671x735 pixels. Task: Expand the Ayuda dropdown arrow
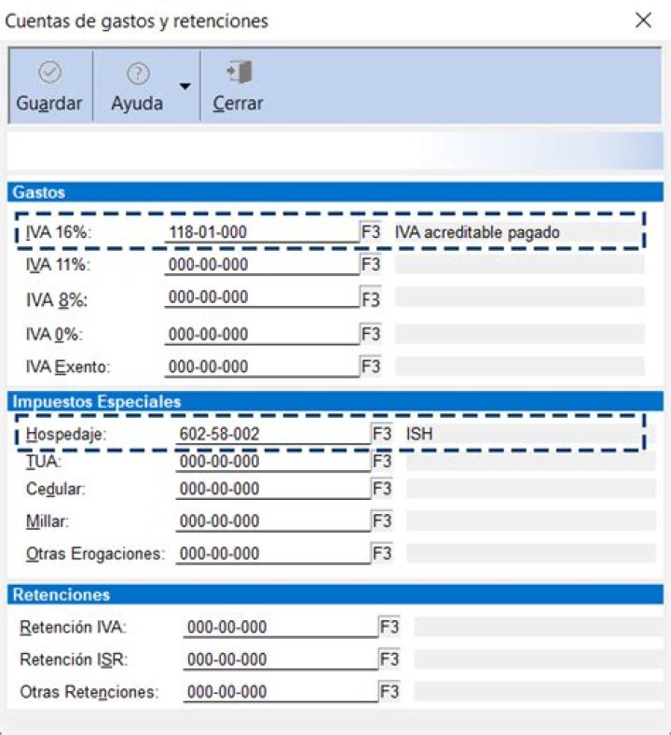(185, 86)
